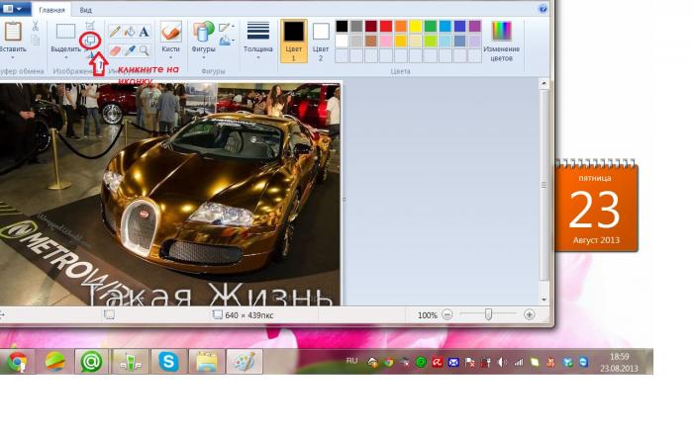Viewport: 693px width, 433px height.
Task: Click the zoom in plus button
Action: click(530, 314)
